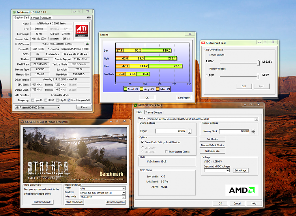Click the Avg FPS yellow legend swatch

click(142, 89)
